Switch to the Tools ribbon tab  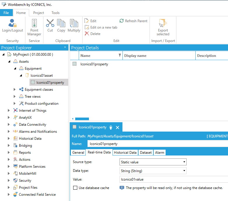coord(56,13)
